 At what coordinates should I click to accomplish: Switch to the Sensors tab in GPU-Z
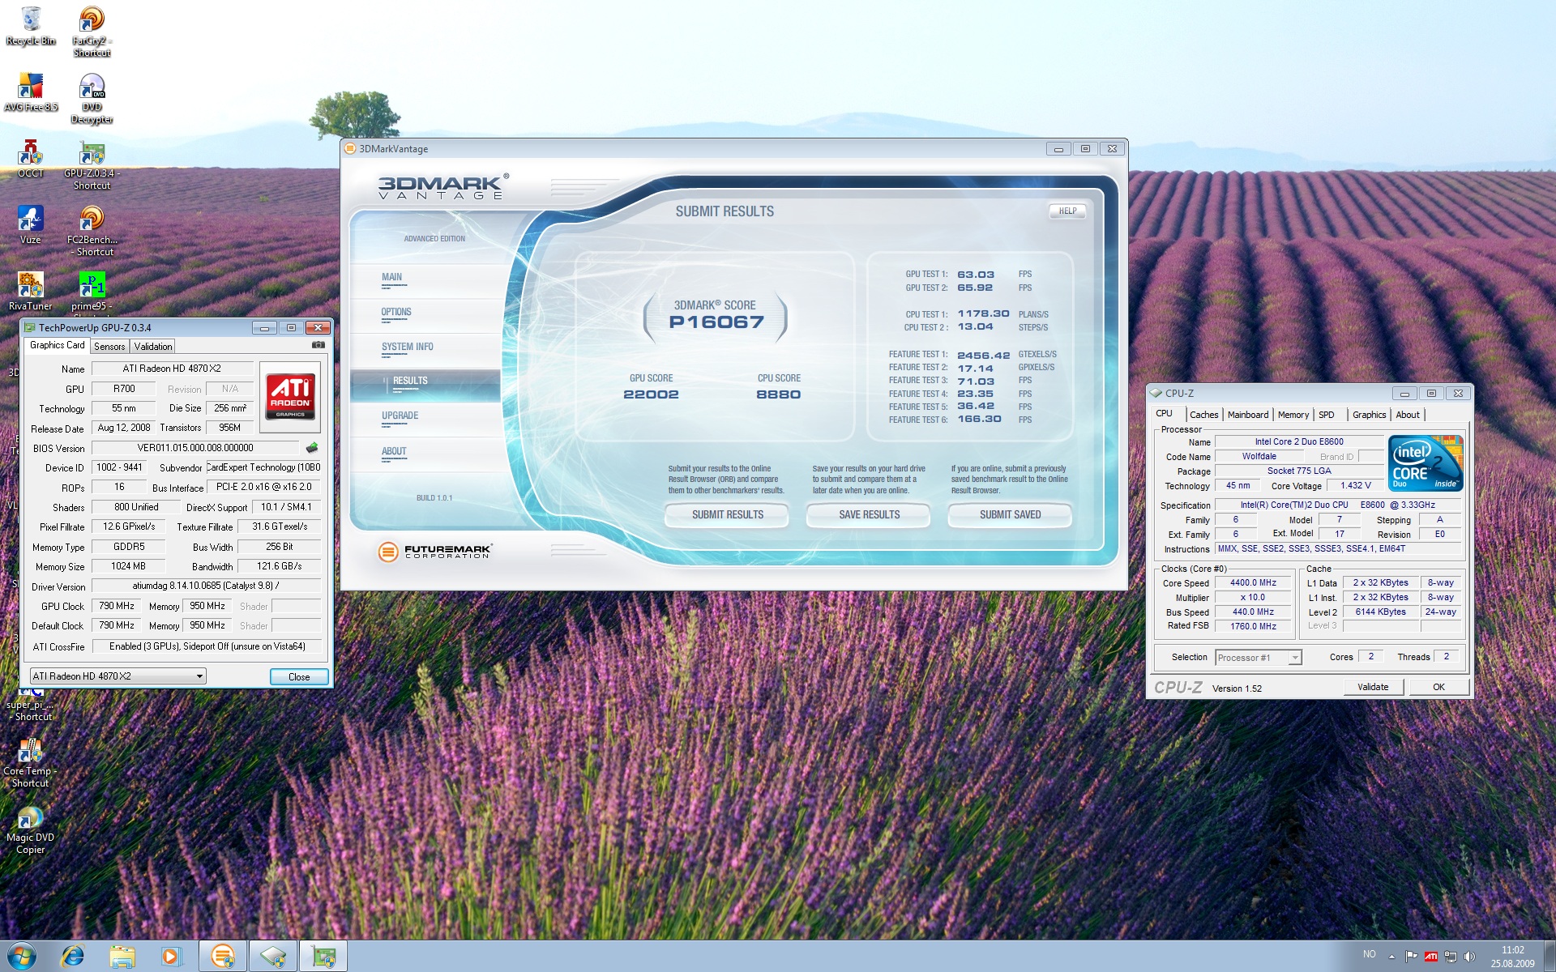click(x=109, y=347)
